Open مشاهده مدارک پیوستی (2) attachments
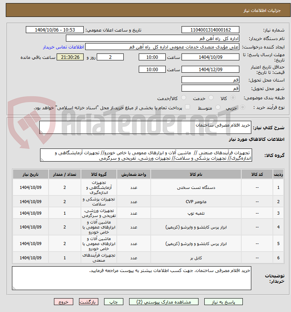The height and width of the screenshot is (312, 291). pos(164,302)
